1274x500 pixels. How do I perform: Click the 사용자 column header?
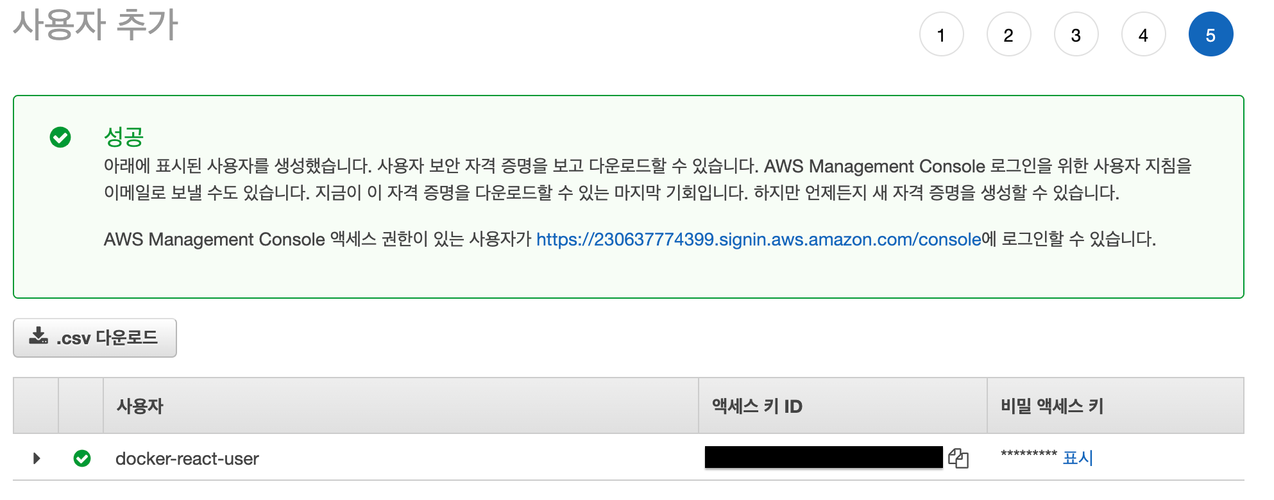tap(140, 406)
